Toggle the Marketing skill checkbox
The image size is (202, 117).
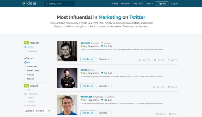(x=26, y=94)
